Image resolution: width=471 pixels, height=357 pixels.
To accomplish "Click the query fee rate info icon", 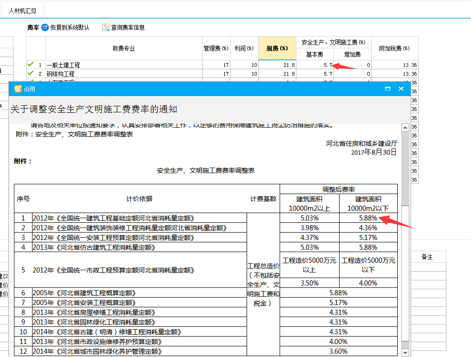I will point(106,27).
